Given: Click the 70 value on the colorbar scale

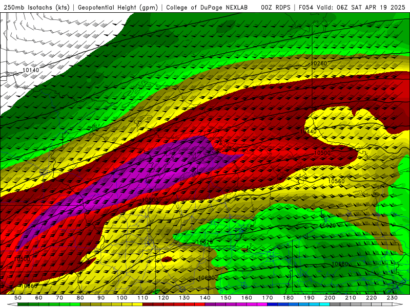Looking at the screenshot, I should 59,298.
